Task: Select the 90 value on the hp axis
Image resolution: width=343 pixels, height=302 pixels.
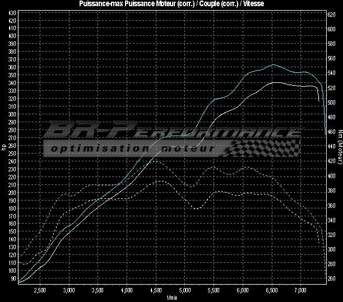Action: pos(13,278)
